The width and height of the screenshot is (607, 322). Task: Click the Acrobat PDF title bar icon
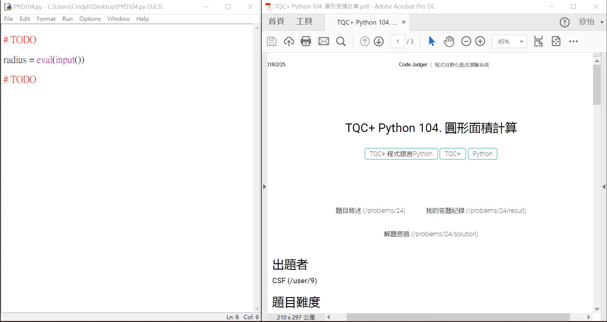click(269, 6)
